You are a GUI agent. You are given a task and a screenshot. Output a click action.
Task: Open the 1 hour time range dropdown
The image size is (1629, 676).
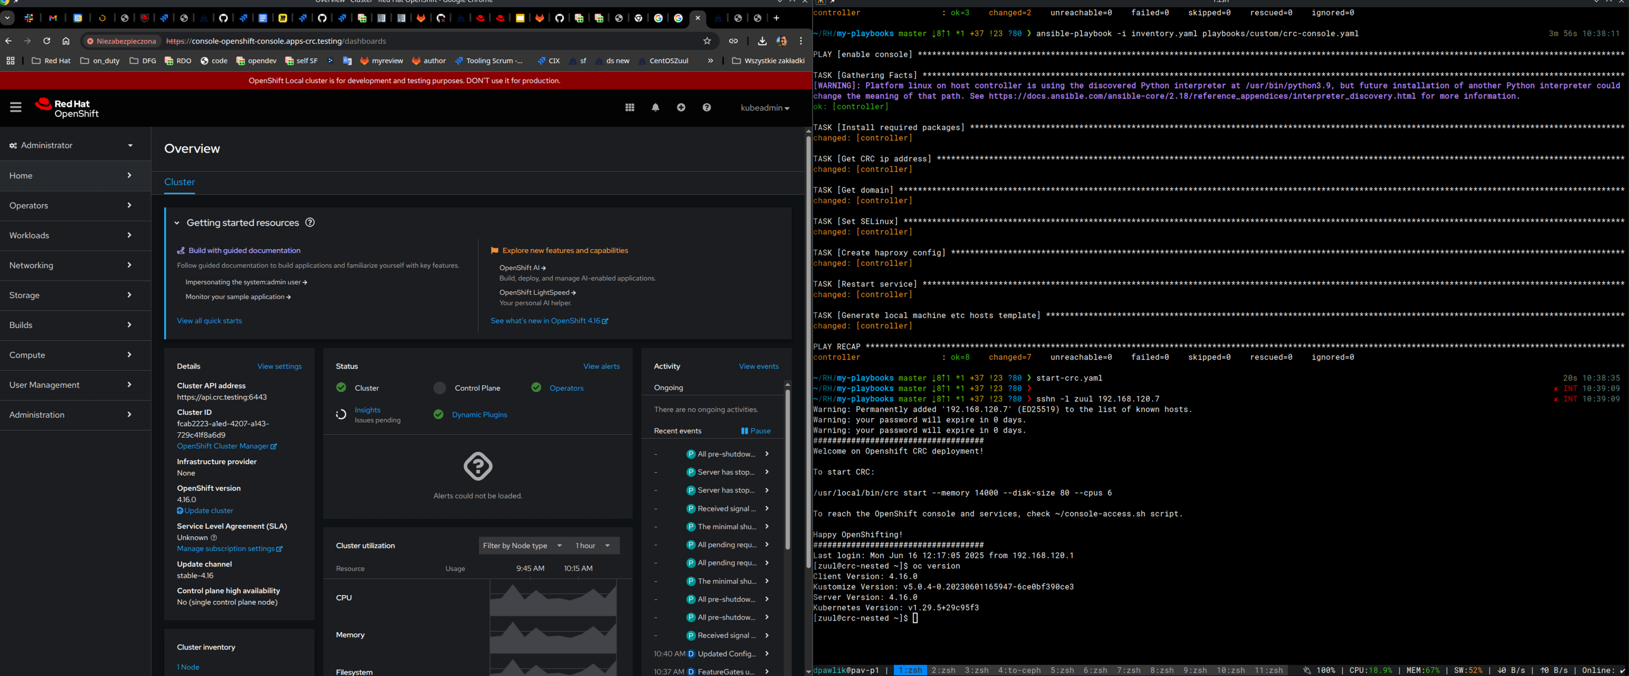[593, 546]
